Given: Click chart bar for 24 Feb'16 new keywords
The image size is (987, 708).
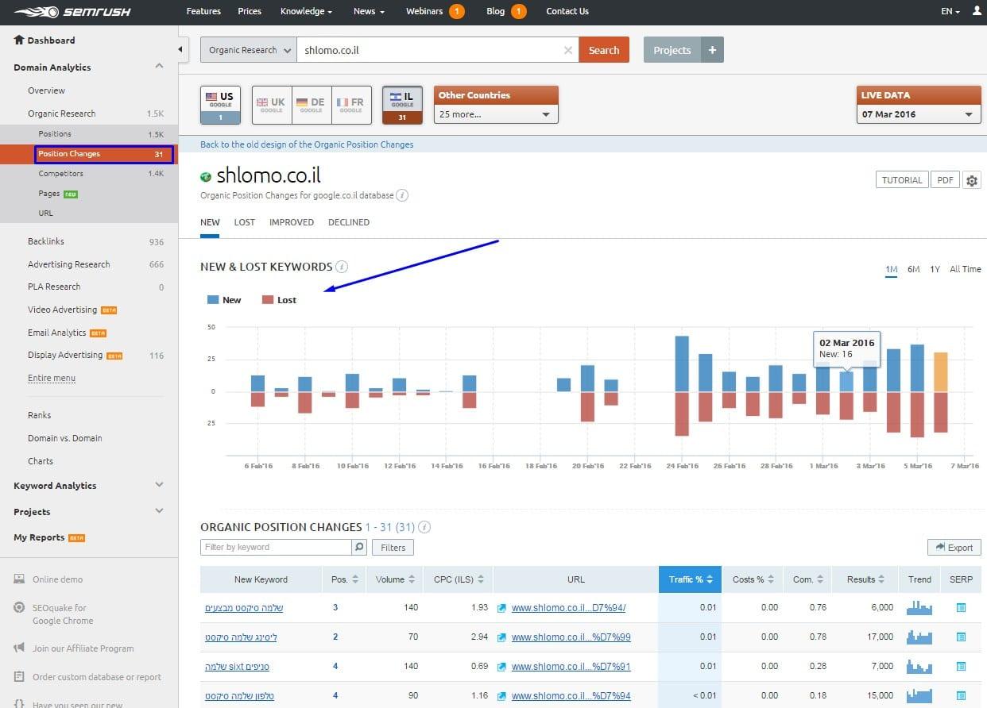Looking at the screenshot, I should [682, 364].
